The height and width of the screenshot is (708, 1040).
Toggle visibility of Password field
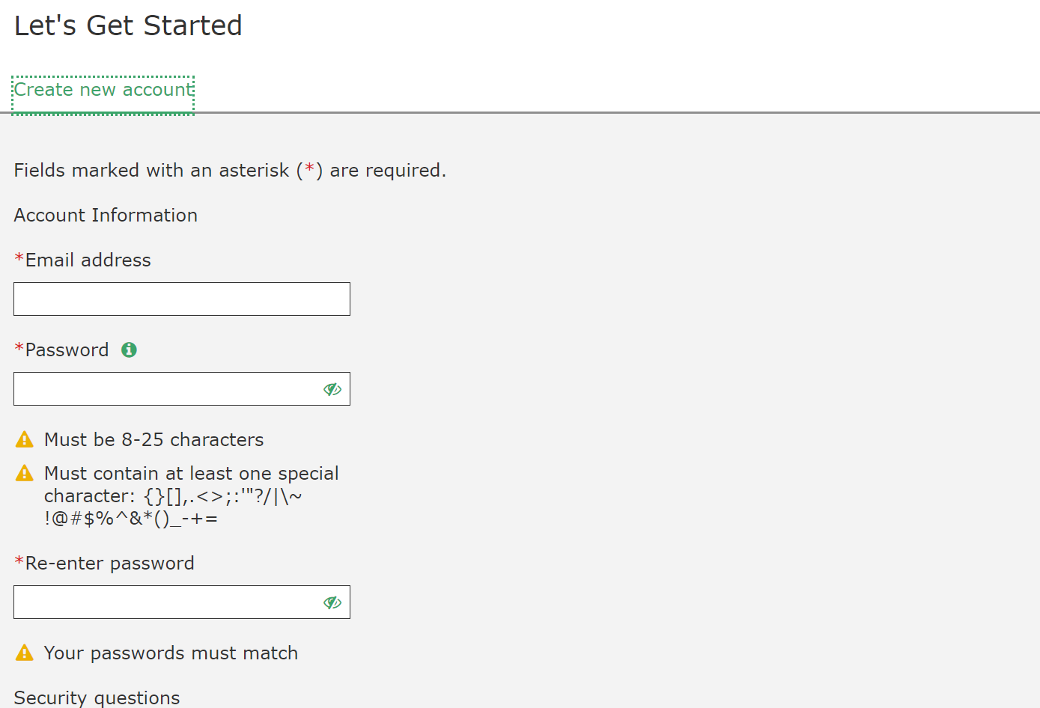332,389
